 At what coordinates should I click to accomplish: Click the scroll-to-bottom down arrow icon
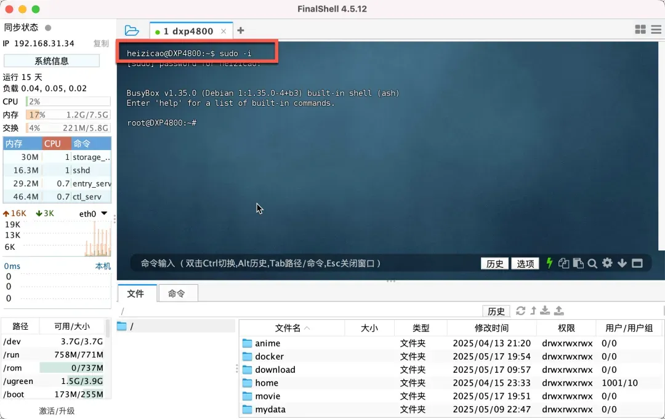(622, 263)
